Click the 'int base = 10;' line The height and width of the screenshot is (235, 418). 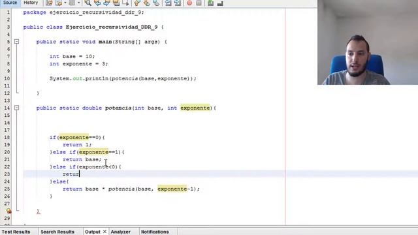[x=72, y=56]
